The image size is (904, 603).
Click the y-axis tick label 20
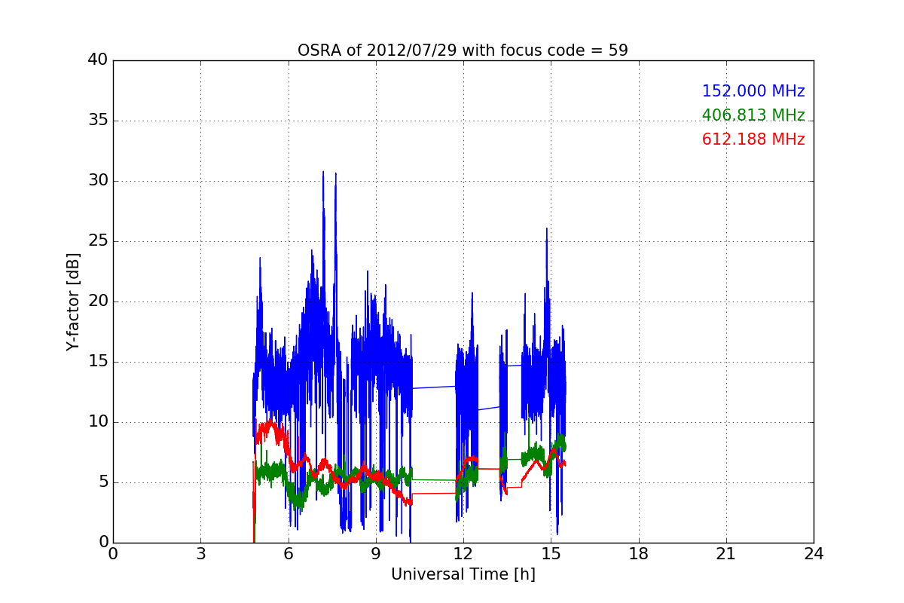97,301
